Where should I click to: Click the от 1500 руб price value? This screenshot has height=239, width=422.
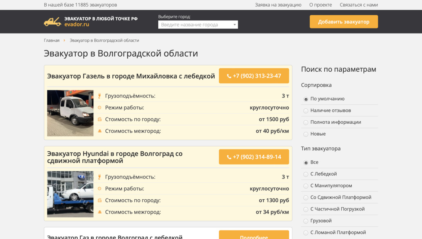pyautogui.click(x=274, y=119)
